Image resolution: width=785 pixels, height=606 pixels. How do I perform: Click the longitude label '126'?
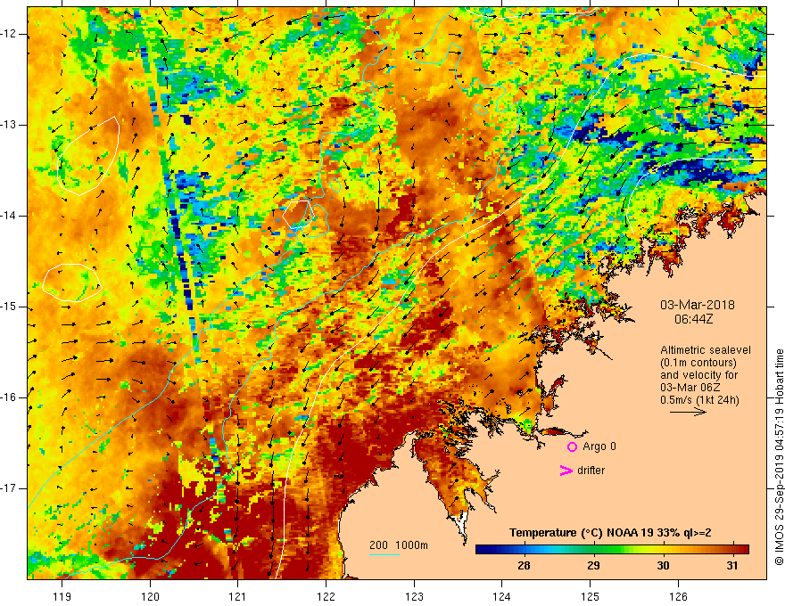(x=678, y=596)
